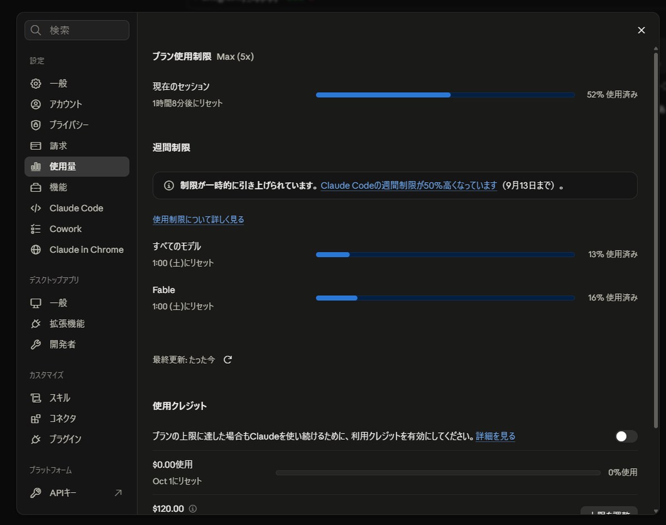This screenshot has width=666, height=525.
Task: Open the 使用制限について詳しく見る link
Action: pyautogui.click(x=198, y=219)
